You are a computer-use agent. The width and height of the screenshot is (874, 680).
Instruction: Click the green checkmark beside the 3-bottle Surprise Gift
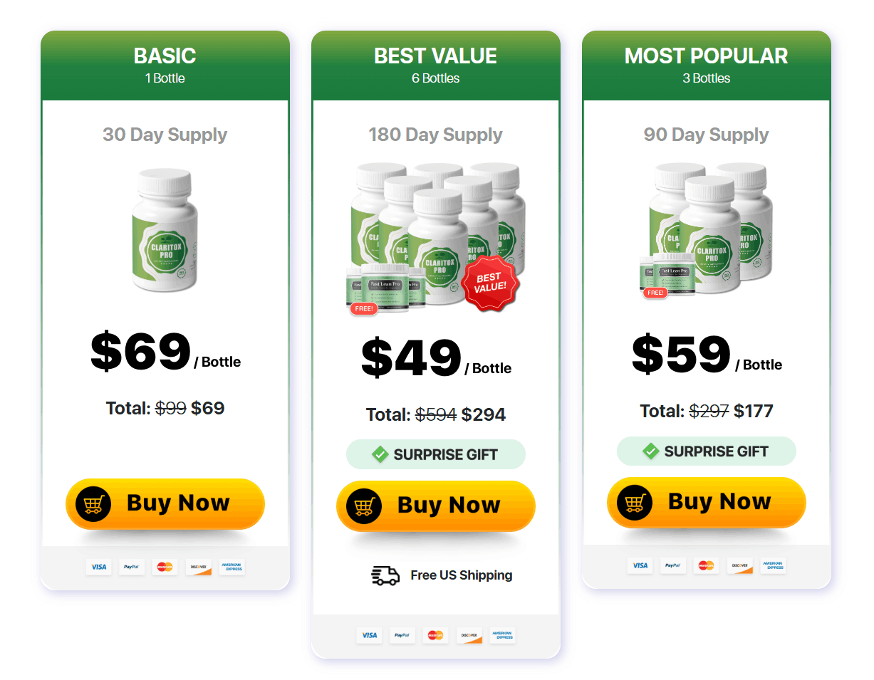(x=650, y=451)
